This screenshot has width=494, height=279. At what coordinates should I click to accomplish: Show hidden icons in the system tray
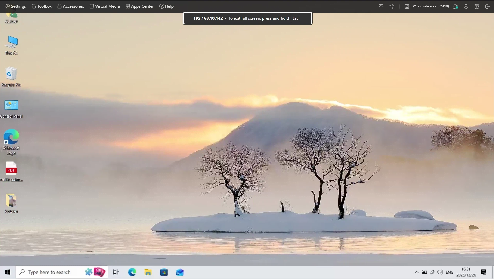(417, 272)
